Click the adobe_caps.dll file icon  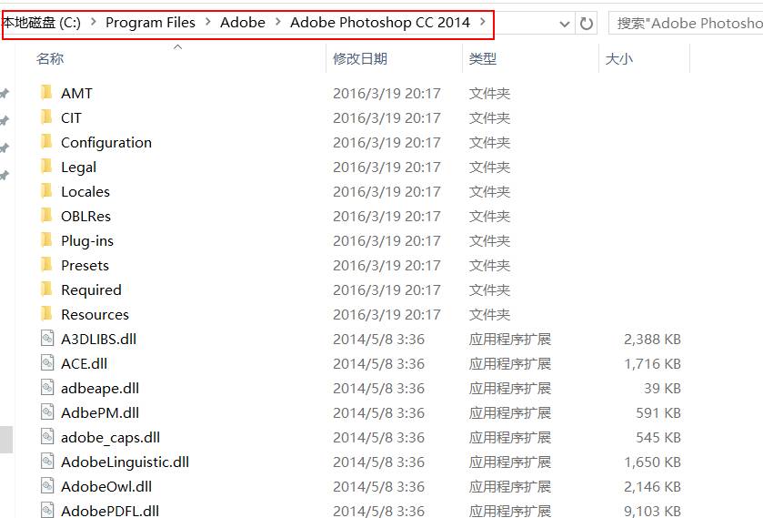coord(47,436)
